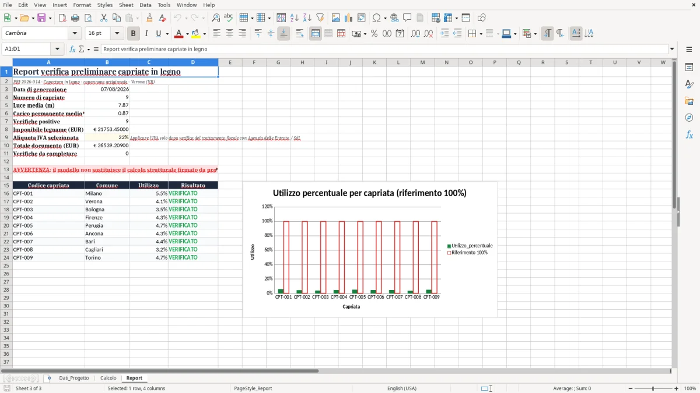Click the Increase Indent icon
700x393 pixels.
[444, 34]
